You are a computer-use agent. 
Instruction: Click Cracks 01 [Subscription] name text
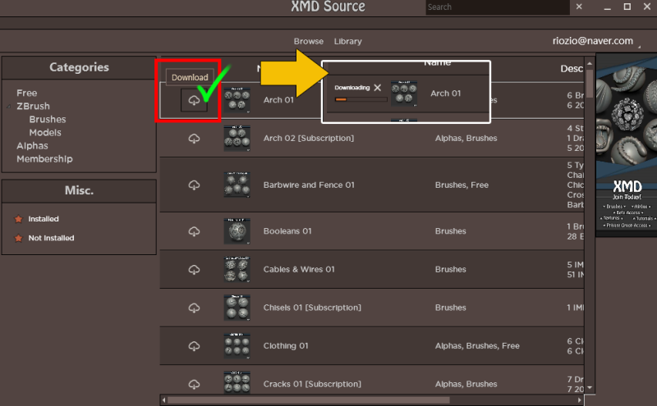312,384
